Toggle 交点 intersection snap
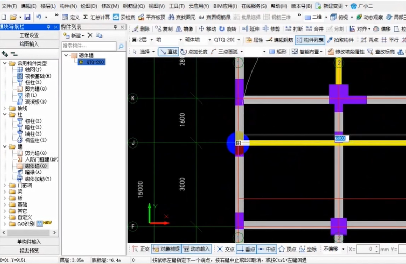The width and height of the screenshot is (406, 264). pos(226,249)
